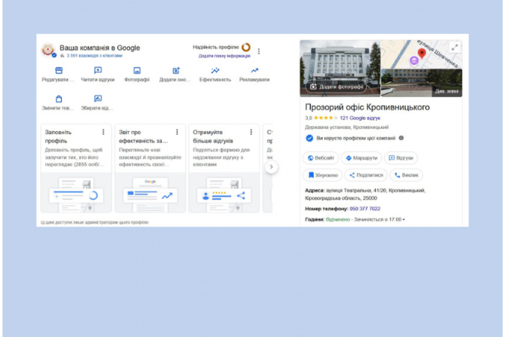Image resolution: width=506 pixels, height=337 pixels.
Task: Click the title Прозорий офіс Кропивницького
Action: (x=367, y=107)
